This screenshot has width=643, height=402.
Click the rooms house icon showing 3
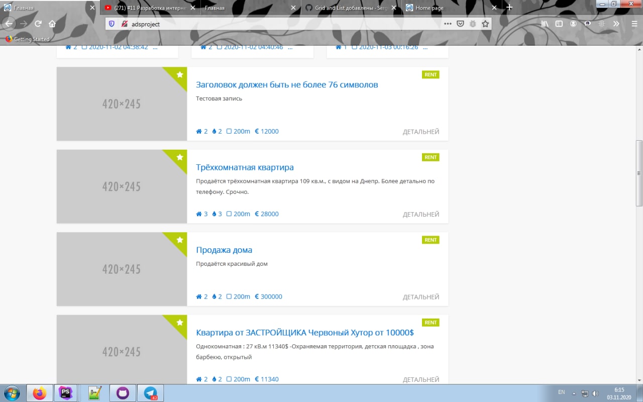click(199, 214)
